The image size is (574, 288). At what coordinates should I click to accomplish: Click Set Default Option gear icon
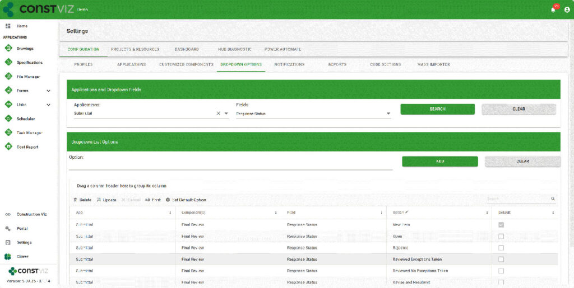click(x=168, y=200)
